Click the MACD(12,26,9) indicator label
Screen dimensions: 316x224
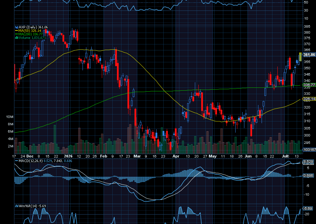coord(31,161)
